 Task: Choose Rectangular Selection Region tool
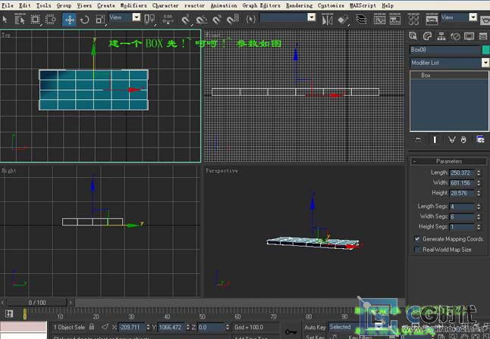(36, 20)
